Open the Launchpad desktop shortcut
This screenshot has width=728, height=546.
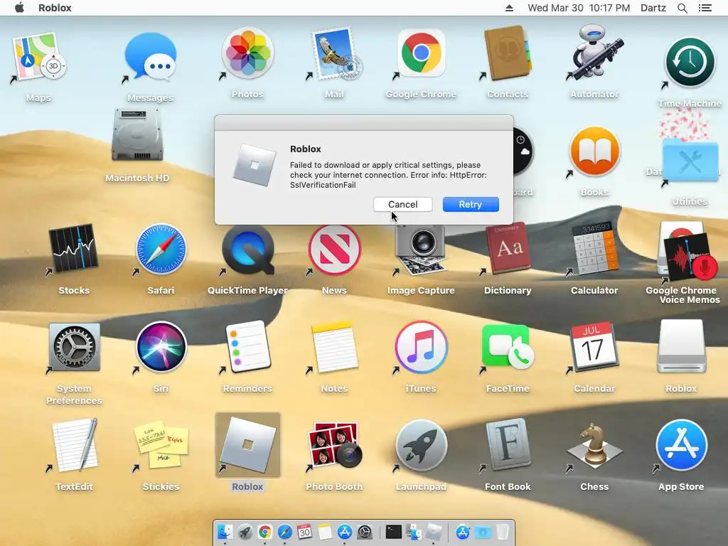(421, 445)
